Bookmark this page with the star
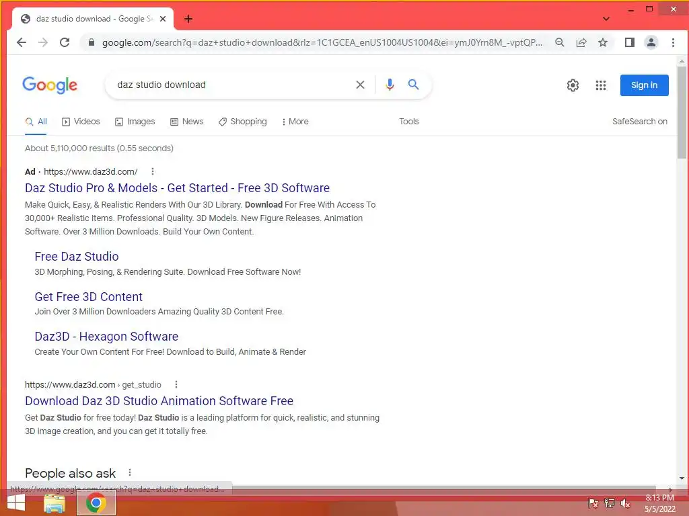Screen dimensions: 689x516 point(603,42)
